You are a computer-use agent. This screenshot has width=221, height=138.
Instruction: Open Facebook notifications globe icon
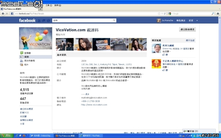tap(48, 21)
